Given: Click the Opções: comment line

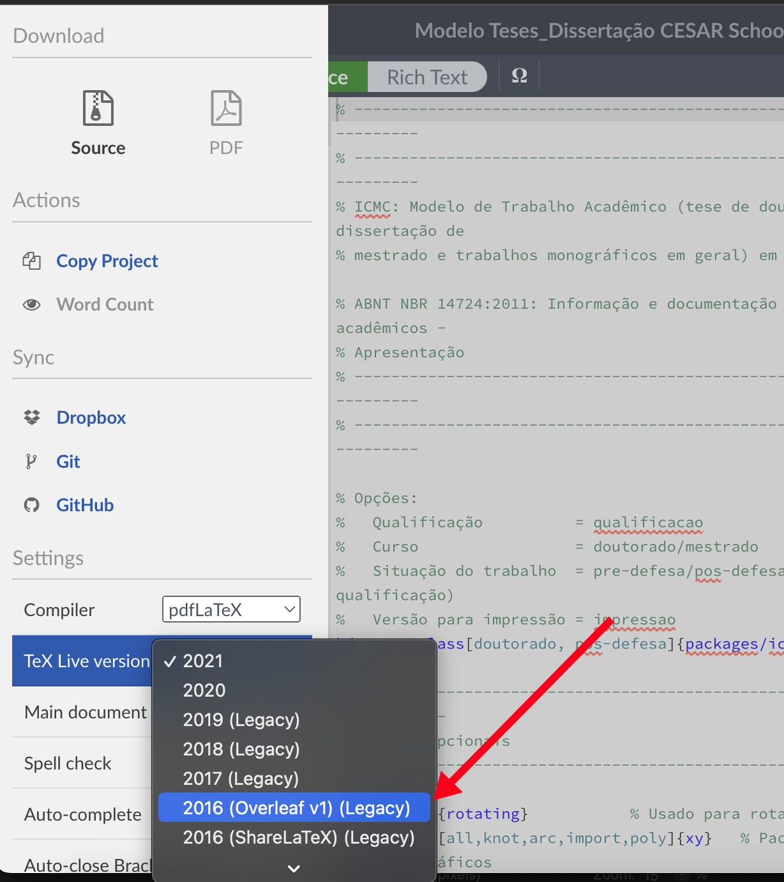Looking at the screenshot, I should pos(377,498).
